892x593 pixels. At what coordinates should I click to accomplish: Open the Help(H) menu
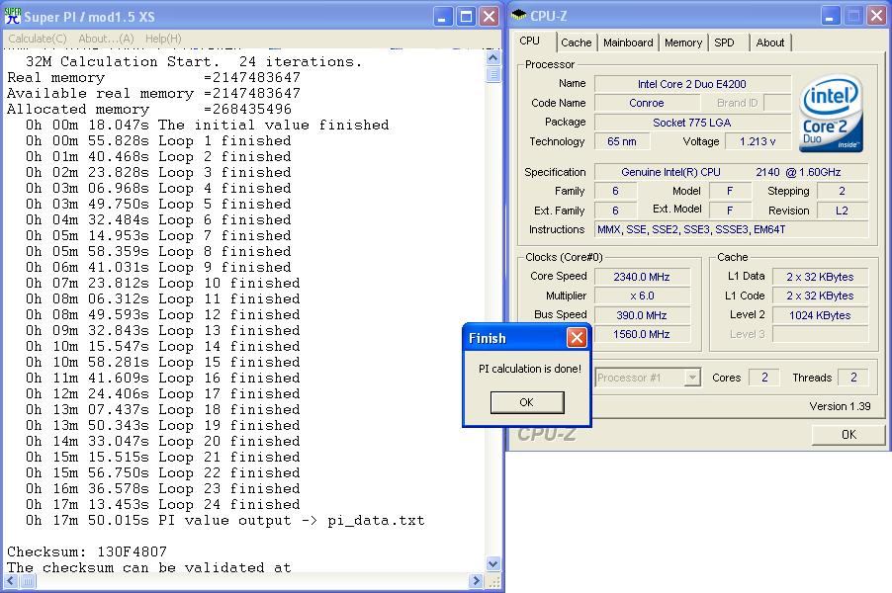click(x=163, y=39)
